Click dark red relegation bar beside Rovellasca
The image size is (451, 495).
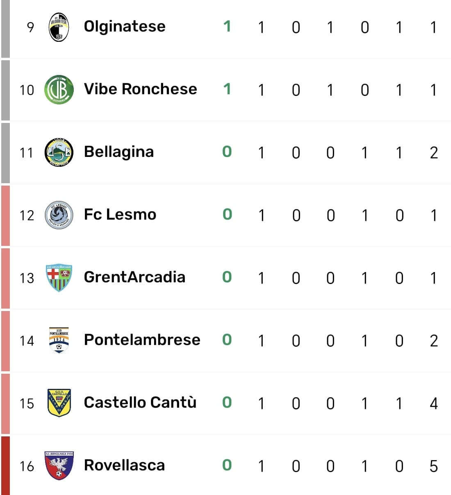coord(5,465)
